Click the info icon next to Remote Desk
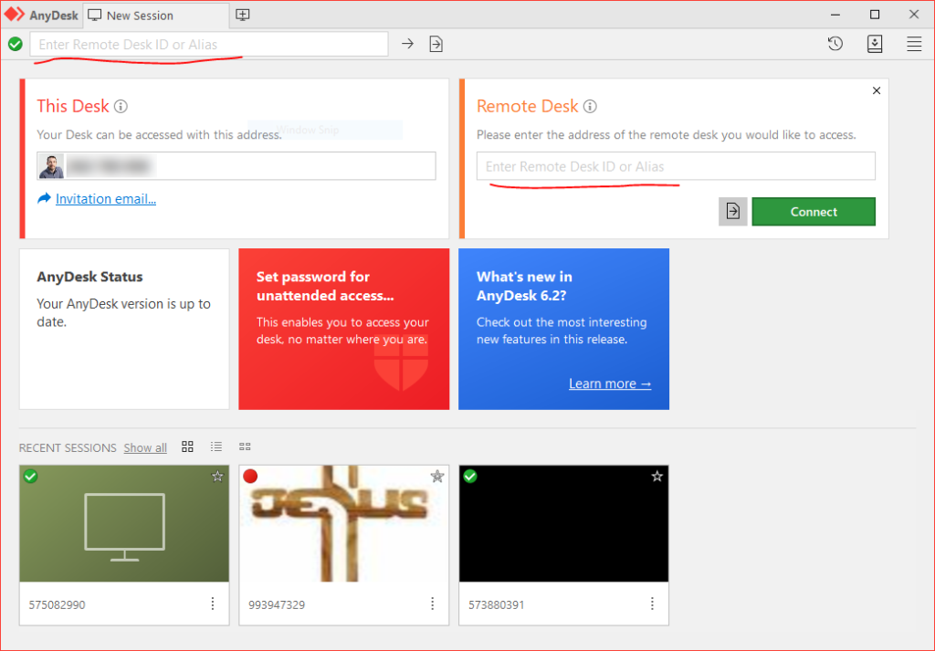The height and width of the screenshot is (651, 935). click(590, 107)
